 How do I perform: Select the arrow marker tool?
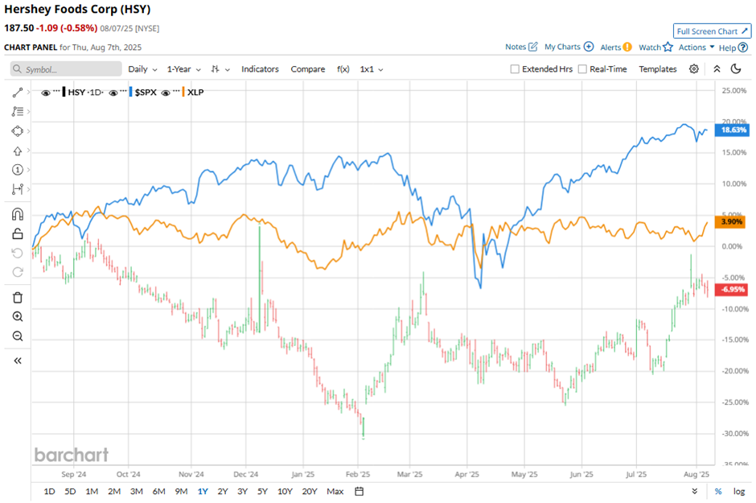click(x=18, y=151)
